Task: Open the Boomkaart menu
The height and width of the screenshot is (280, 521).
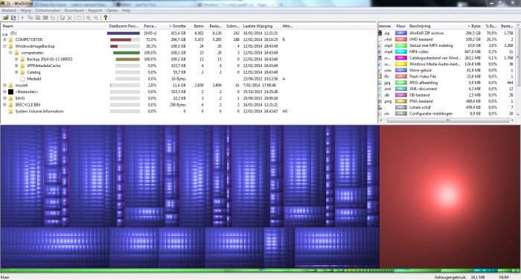Action: click(74, 10)
